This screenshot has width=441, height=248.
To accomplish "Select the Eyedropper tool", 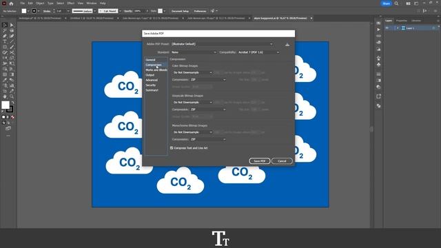I will coord(5,80).
